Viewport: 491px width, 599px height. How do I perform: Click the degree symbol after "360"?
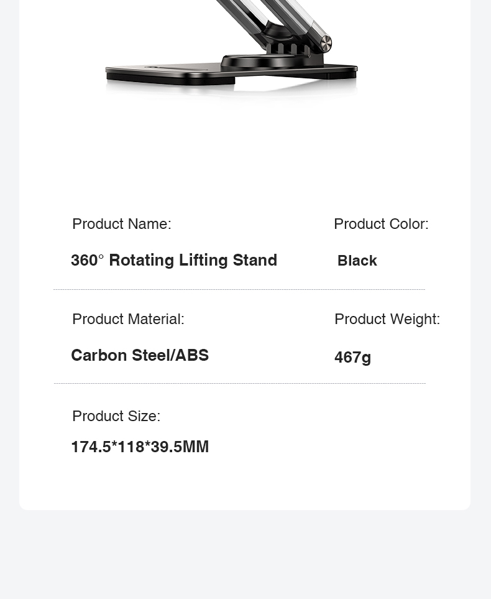[x=101, y=257]
